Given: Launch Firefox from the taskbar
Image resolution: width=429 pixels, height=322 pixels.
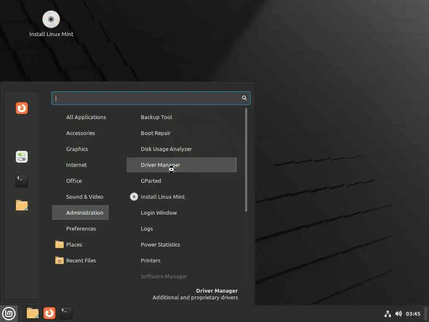Looking at the screenshot, I should point(49,313).
